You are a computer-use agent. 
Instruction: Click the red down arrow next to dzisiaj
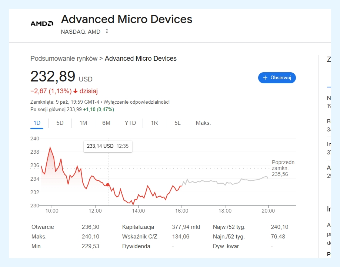[x=76, y=91]
